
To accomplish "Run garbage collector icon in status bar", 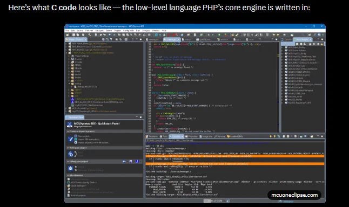I will [x=227, y=201].
